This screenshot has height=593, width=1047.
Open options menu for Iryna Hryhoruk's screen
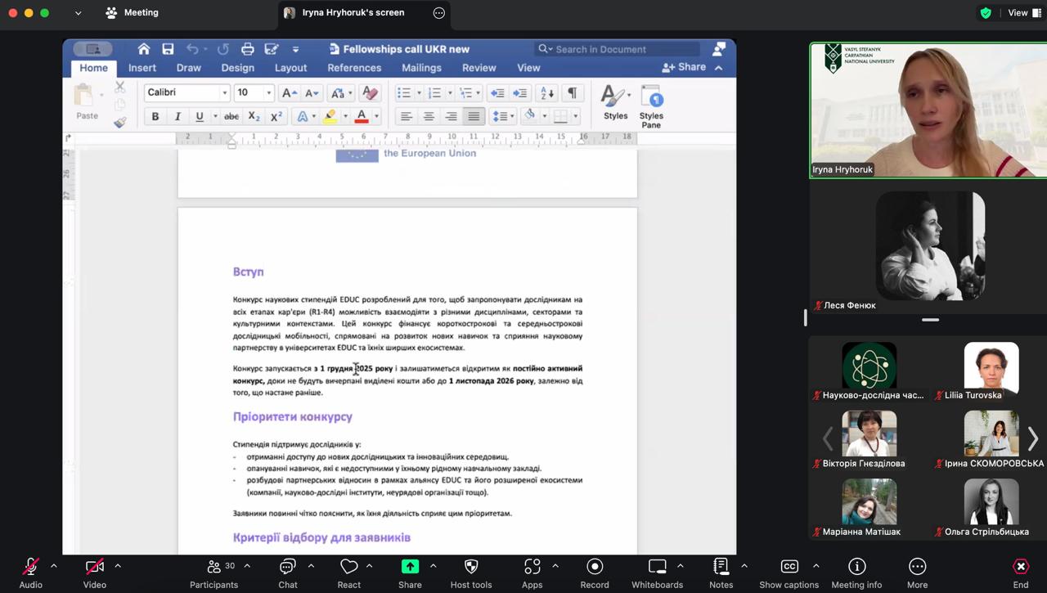tap(439, 13)
